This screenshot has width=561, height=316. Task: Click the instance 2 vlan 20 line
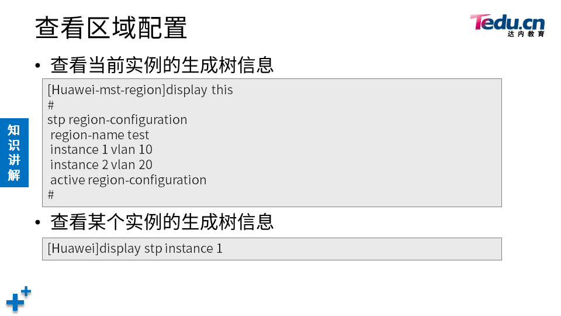pyautogui.click(x=101, y=165)
